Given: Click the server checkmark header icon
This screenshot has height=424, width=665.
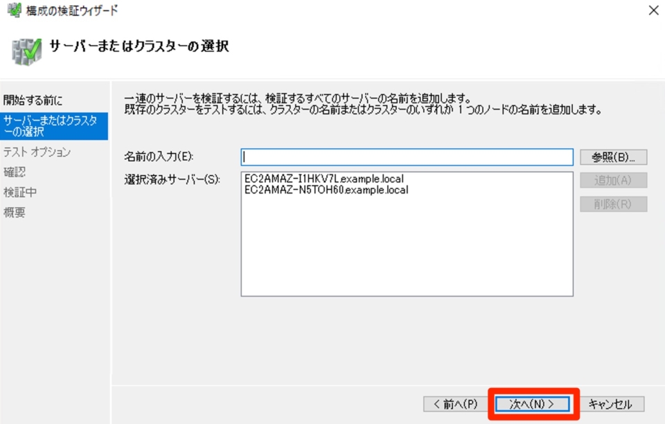Looking at the screenshot, I should [27, 52].
